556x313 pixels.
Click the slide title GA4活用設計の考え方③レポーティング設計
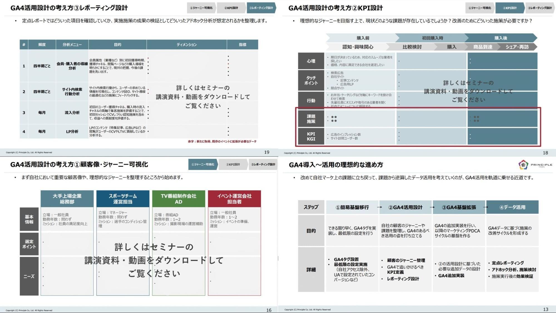tap(69, 8)
